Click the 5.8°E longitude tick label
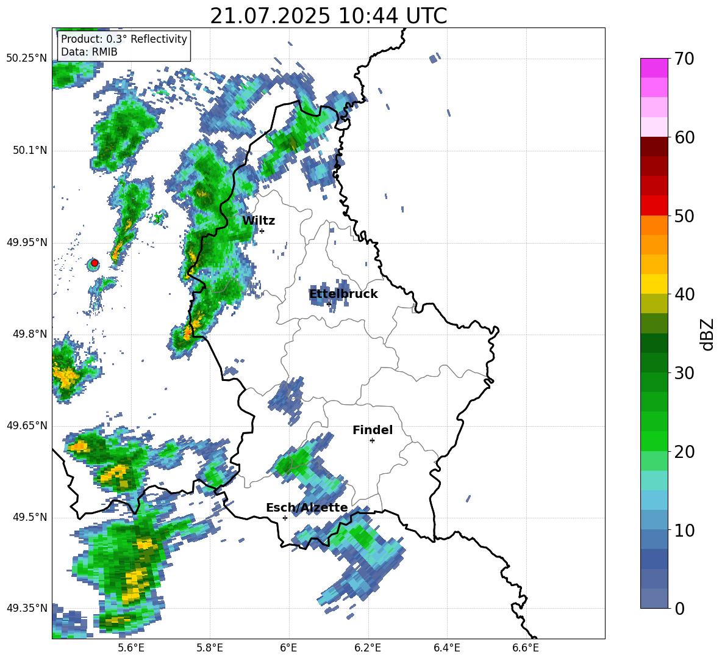The width and height of the screenshot is (722, 660). click(210, 648)
